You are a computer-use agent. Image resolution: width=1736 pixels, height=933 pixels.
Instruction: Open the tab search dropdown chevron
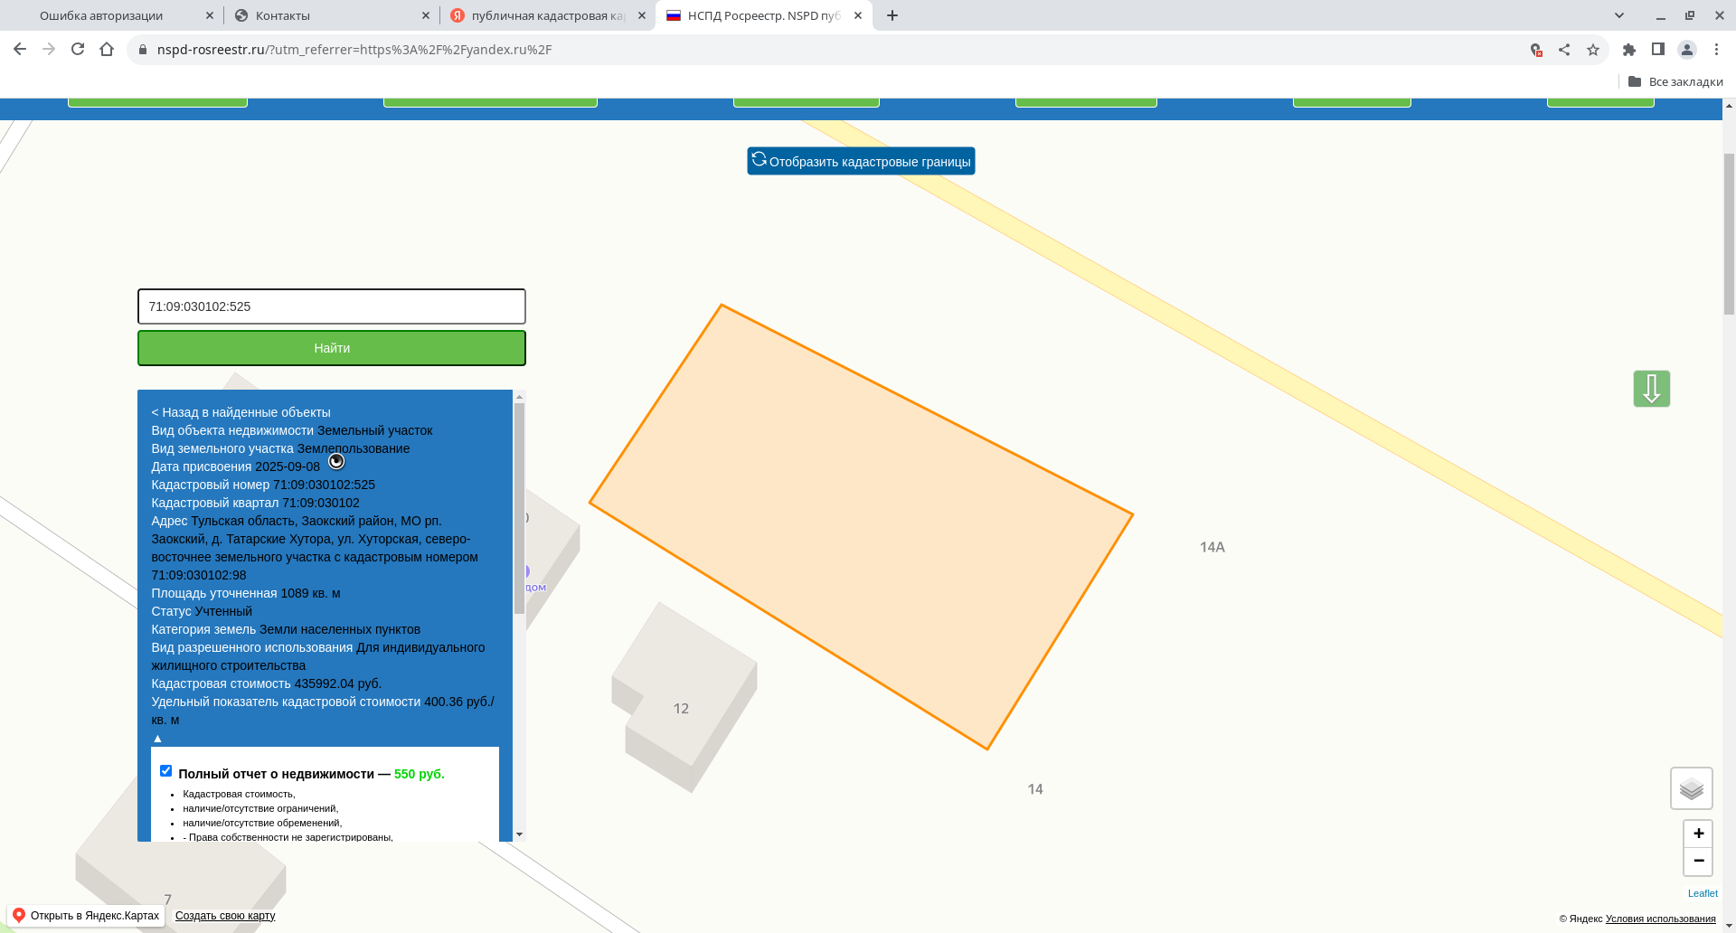[x=1619, y=15]
